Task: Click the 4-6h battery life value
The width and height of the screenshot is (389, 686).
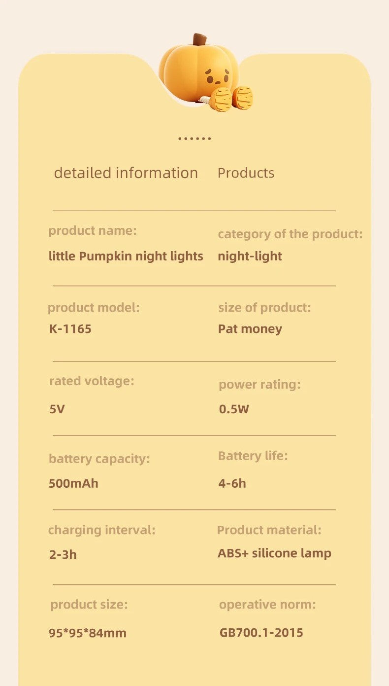Action: point(232,483)
